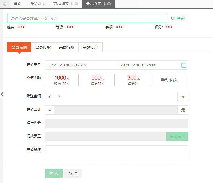Viewport: 213px width, 183px height.
Task: Expand the left sidebar chevron
Action: click(2, 94)
